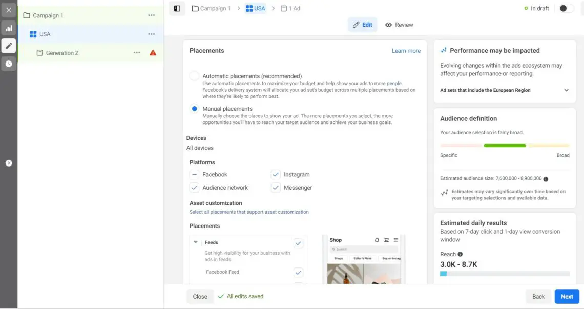Screen dimensions: 584x309
Task: Switch to the Review tab
Action: pos(399,24)
